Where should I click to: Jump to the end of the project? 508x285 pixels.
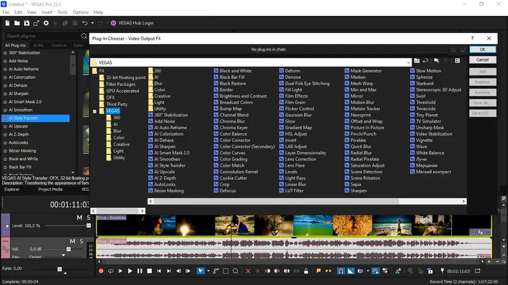[x=169, y=271]
